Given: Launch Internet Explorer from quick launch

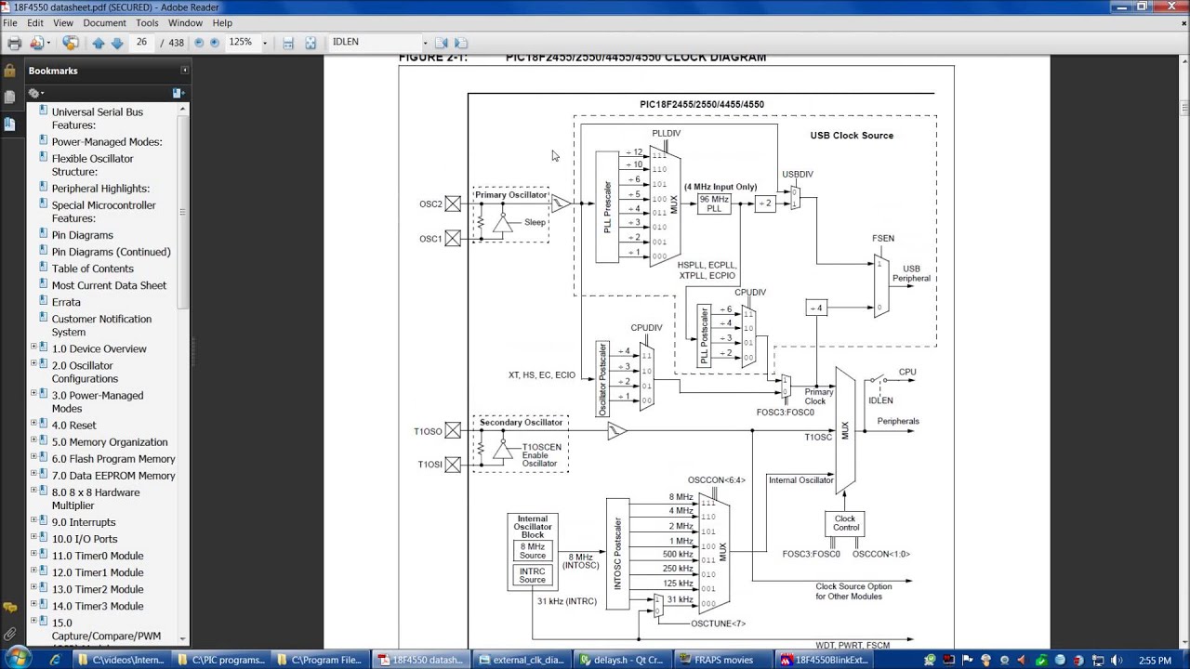Looking at the screenshot, I should pos(55,660).
